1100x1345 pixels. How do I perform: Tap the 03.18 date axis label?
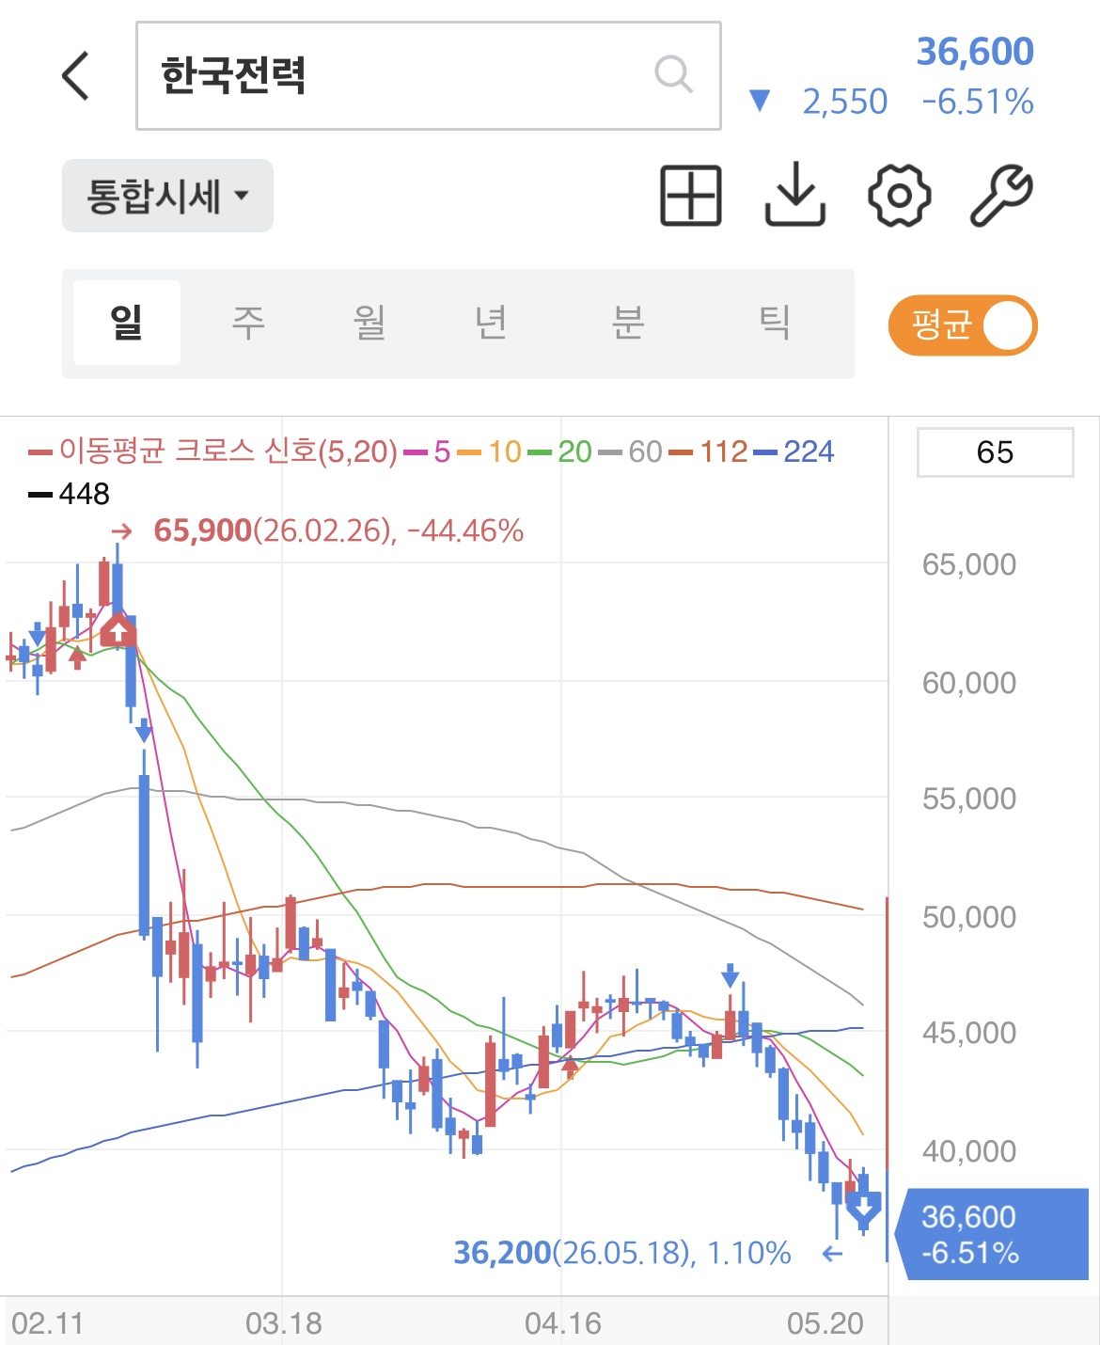click(283, 1323)
